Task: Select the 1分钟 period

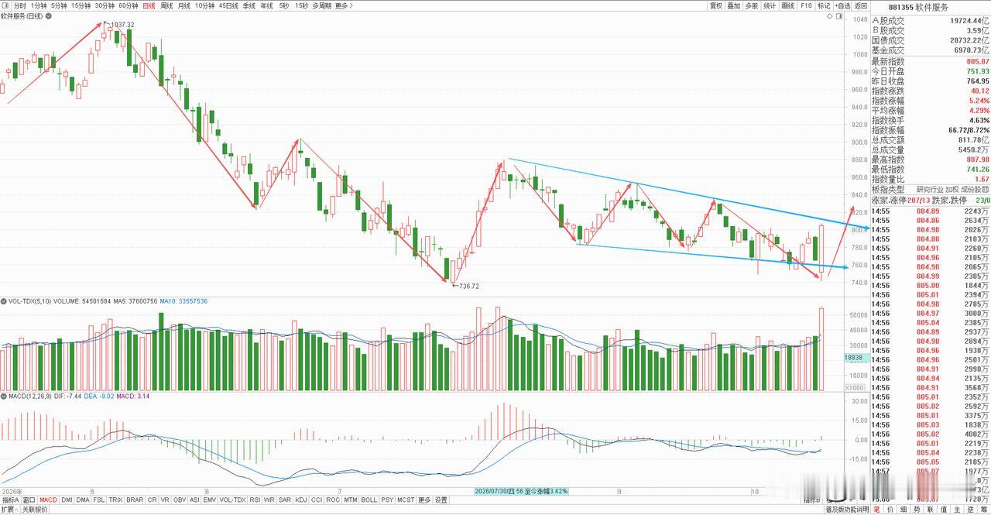Action: 39,5
